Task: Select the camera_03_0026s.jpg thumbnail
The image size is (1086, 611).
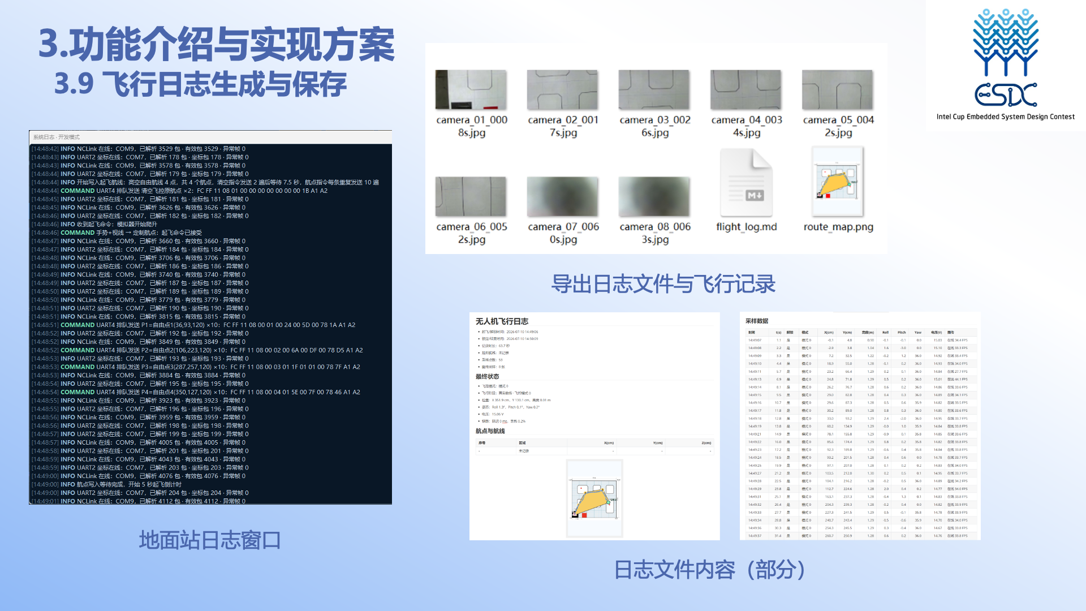Action: 654,89
